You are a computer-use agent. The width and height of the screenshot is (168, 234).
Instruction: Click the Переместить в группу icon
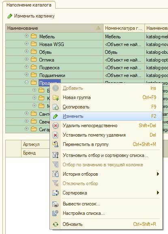click(56, 144)
